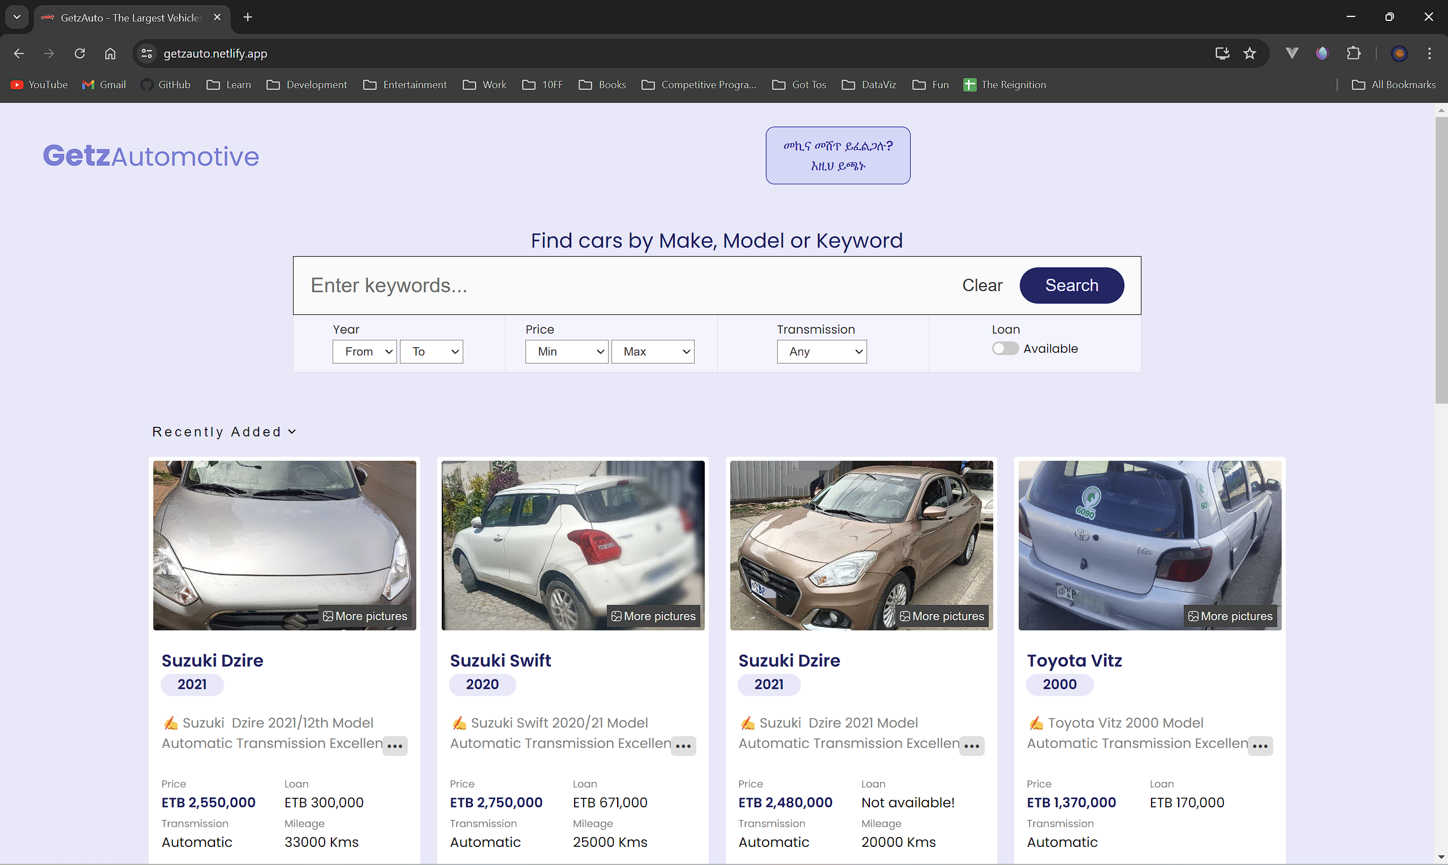The image size is (1448, 865).
Task: Open the Development bookmarks folder
Action: click(307, 85)
